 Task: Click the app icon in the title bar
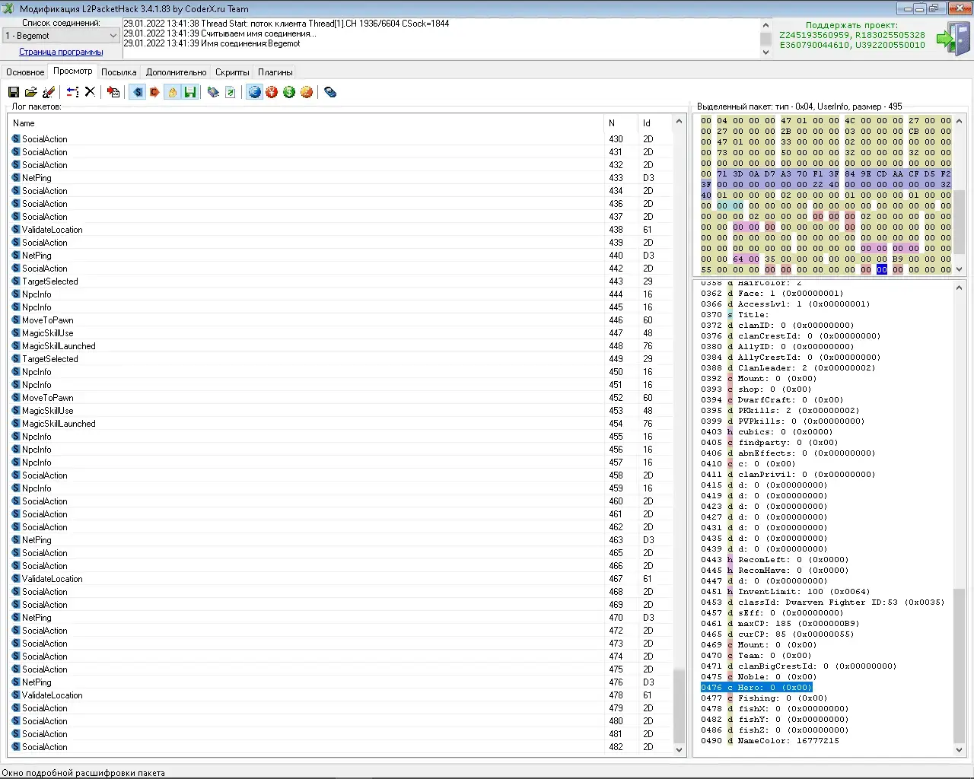click(8, 8)
